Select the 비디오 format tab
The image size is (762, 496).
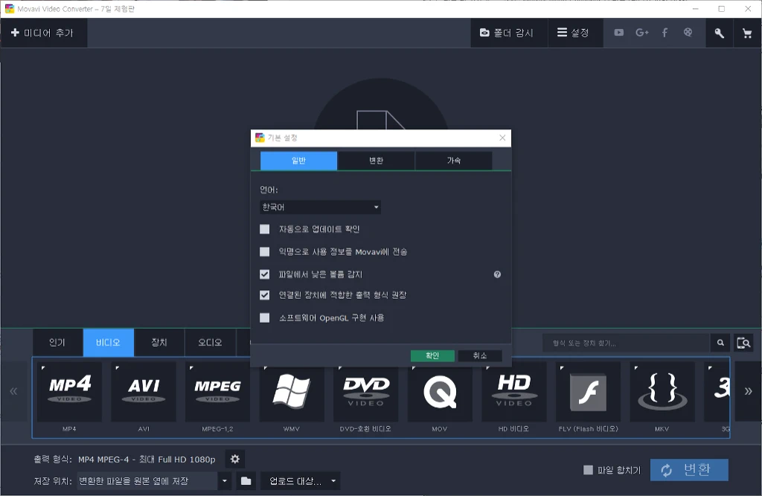(109, 343)
